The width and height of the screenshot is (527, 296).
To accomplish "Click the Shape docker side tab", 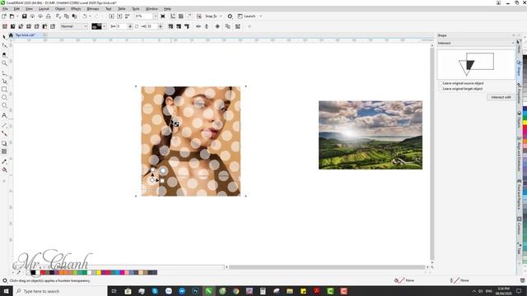I will [x=519, y=69].
